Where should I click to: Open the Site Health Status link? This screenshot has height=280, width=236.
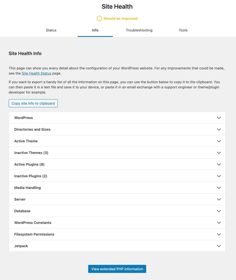[x=36, y=73]
